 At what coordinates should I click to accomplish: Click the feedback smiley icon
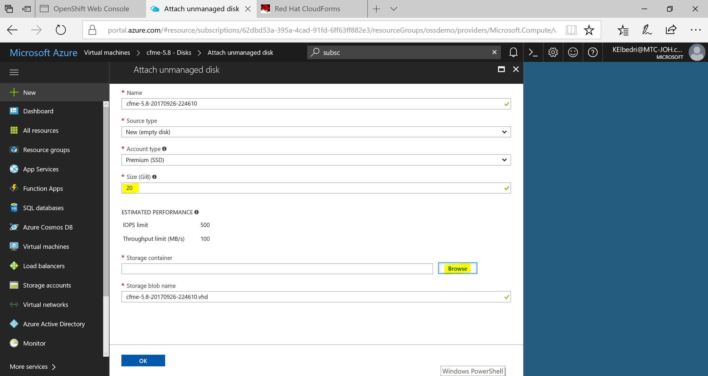coord(573,52)
